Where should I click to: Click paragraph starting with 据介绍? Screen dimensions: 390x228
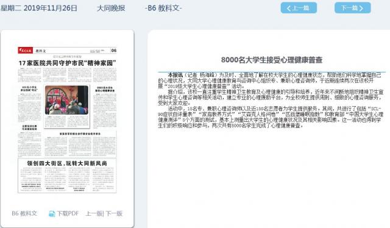pos(271,98)
